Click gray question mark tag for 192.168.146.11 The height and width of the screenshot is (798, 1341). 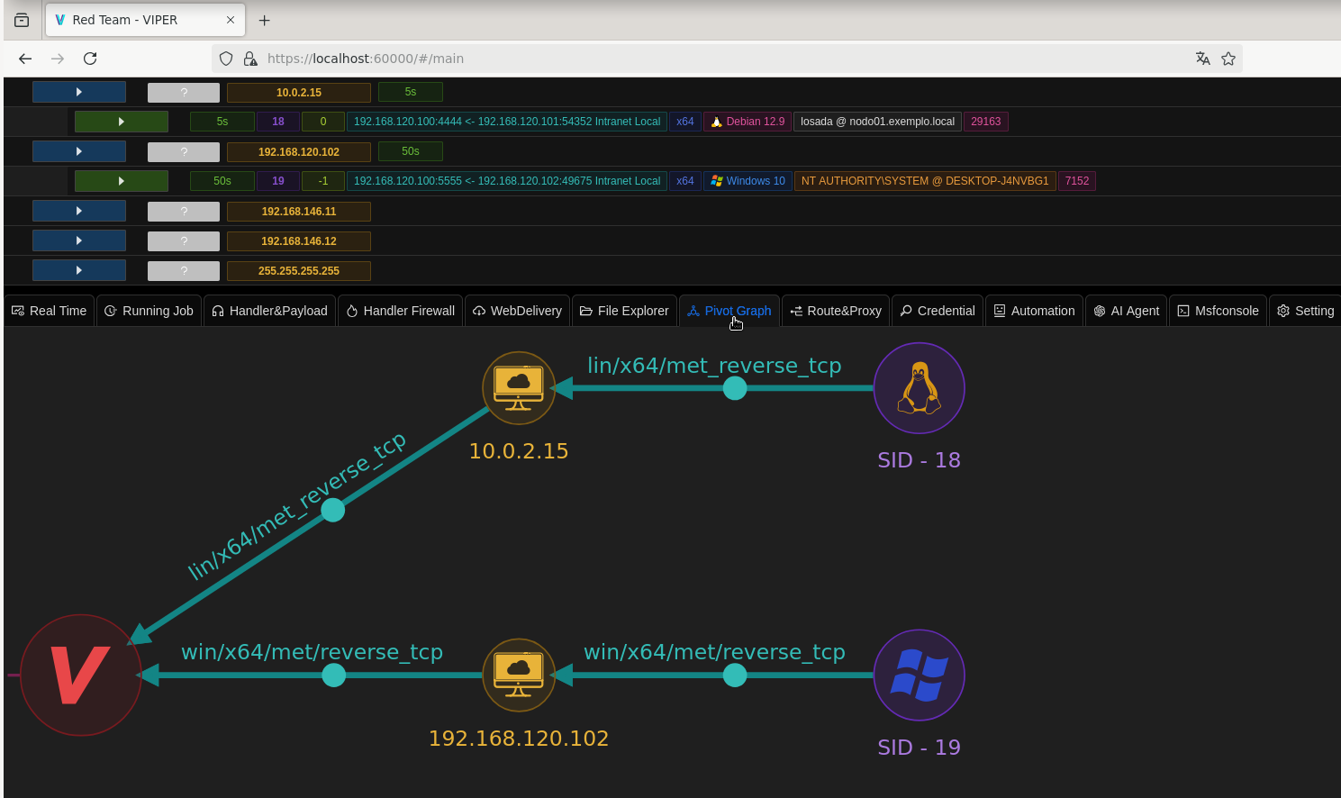point(184,211)
